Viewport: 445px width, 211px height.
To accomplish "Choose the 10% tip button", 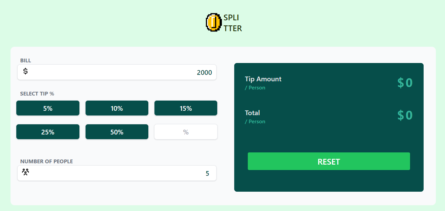I will coord(117,108).
